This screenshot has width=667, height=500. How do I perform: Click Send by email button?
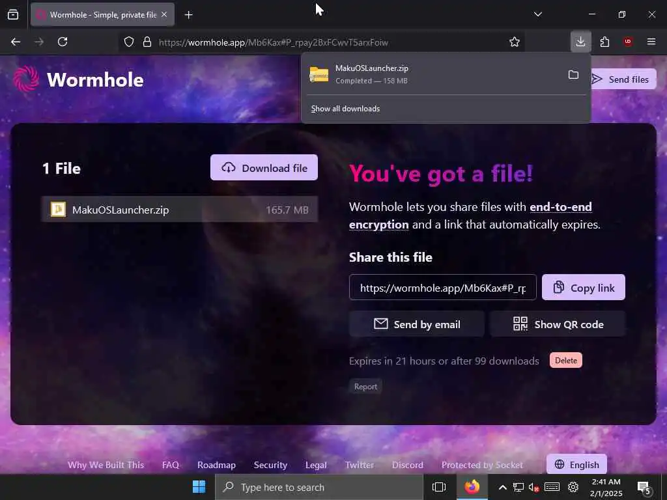coord(416,324)
